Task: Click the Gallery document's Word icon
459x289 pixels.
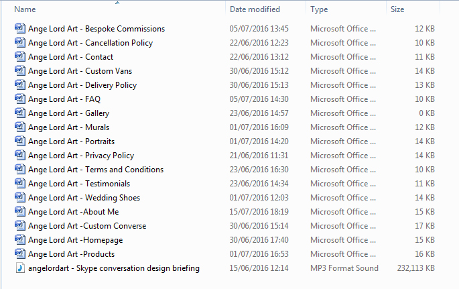Action: (20, 113)
